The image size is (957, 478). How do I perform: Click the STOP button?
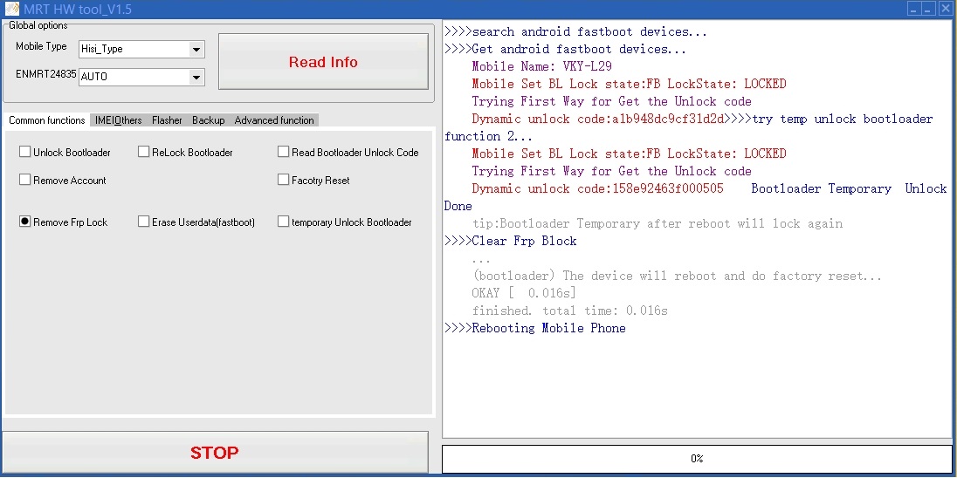[x=215, y=453]
